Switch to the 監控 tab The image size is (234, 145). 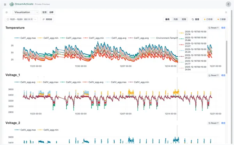(x=44, y=13)
